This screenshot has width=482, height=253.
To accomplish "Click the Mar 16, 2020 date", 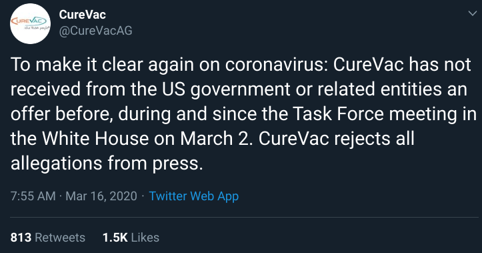I will [x=101, y=196].
